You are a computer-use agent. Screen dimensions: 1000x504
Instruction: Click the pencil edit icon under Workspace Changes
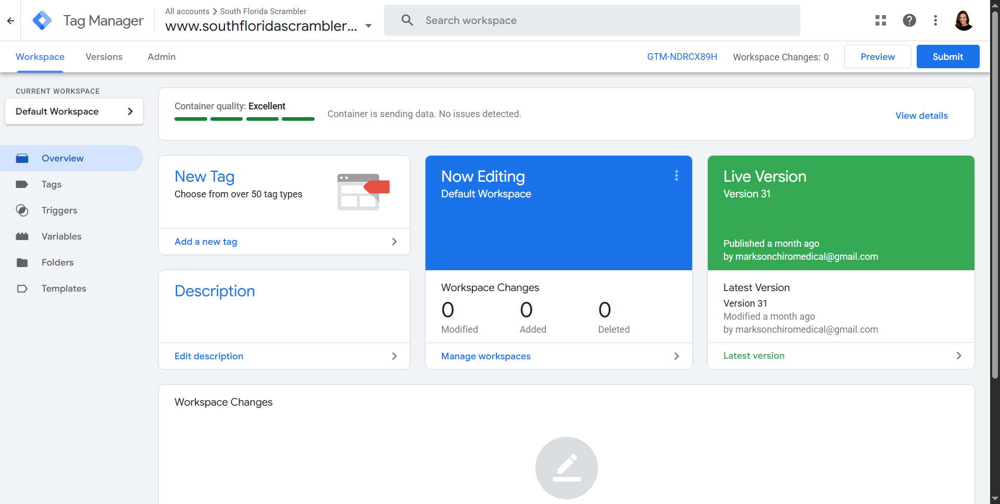567,468
